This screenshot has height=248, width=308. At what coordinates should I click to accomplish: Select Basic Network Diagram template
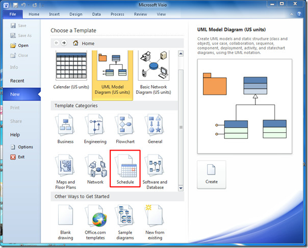coord(153,73)
